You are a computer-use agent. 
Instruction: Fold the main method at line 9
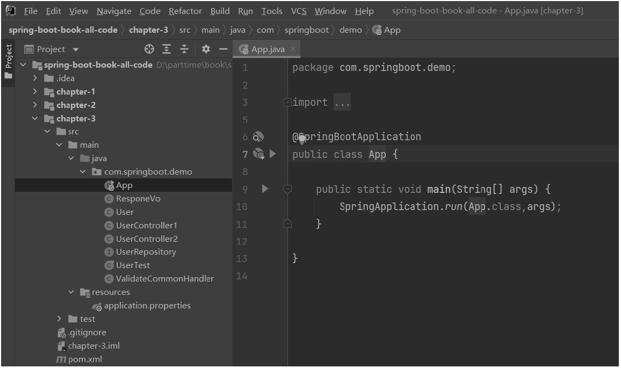(x=287, y=189)
